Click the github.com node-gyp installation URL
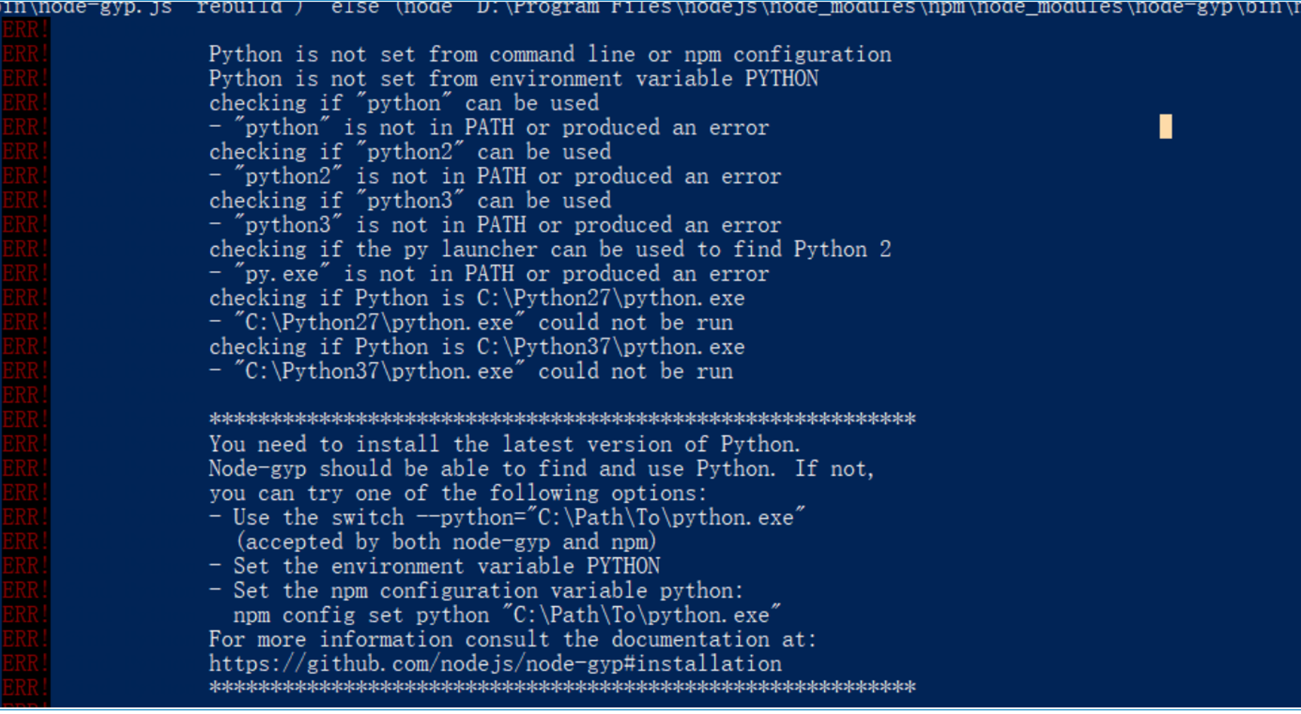Viewport: 1301px width, 714px height. [495, 664]
